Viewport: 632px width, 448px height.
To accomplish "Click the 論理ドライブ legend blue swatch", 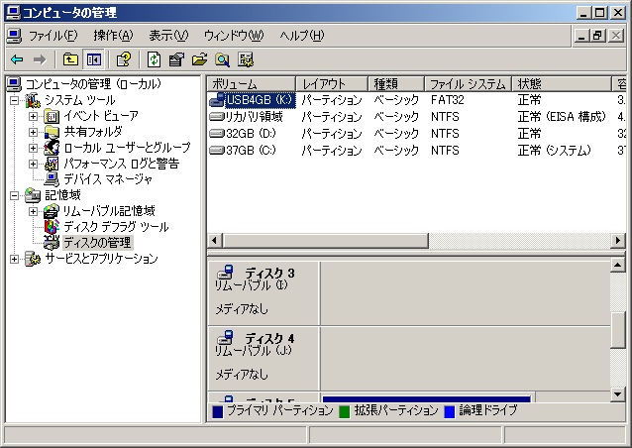I will (450, 411).
